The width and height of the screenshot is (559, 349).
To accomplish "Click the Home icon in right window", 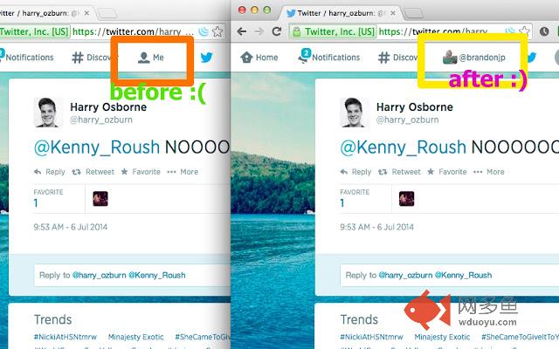I will tap(246, 58).
